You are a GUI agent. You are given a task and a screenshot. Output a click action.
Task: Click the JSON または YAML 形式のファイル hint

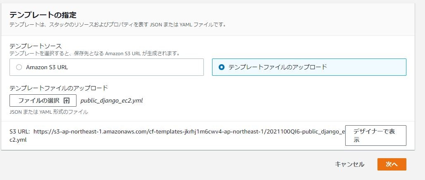tap(49, 112)
